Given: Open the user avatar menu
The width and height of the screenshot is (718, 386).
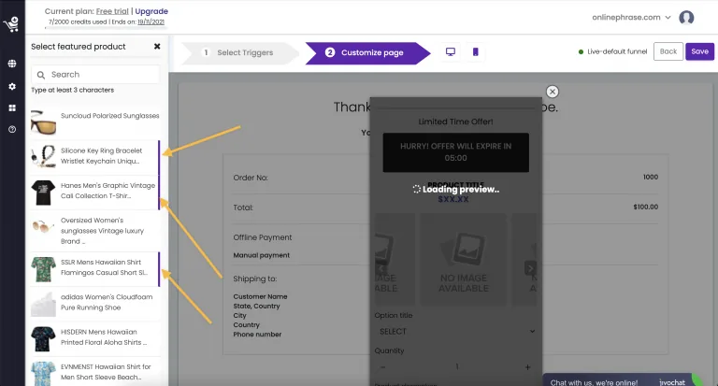Looking at the screenshot, I should click(x=686, y=18).
